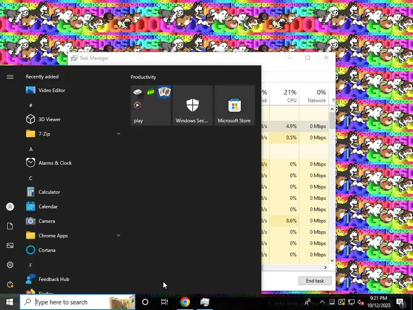Open the notification center icon
This screenshot has height=310, width=413.
click(x=400, y=302)
